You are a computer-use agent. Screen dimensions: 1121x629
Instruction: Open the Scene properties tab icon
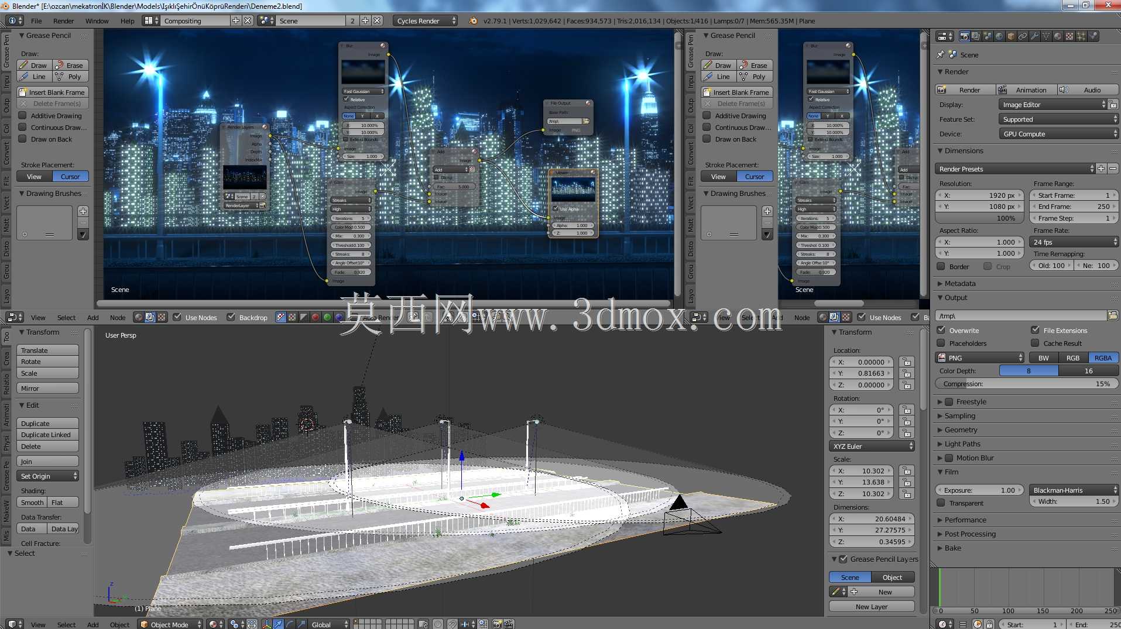(x=988, y=36)
